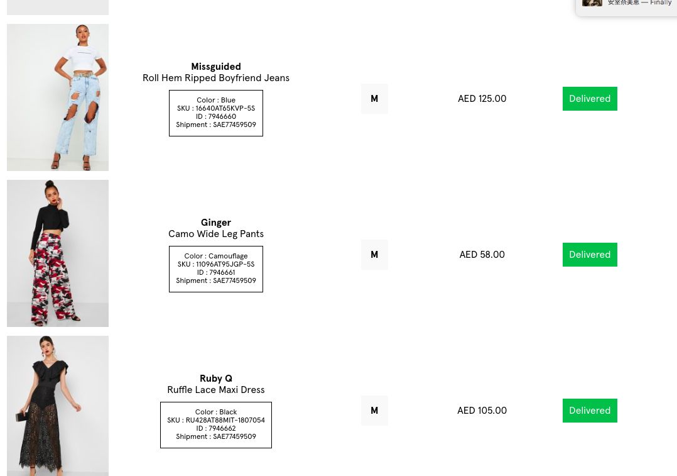This screenshot has width=677, height=476.
Task: Click the Delivered status for Boyfriend Jeans
Action: 590,99
